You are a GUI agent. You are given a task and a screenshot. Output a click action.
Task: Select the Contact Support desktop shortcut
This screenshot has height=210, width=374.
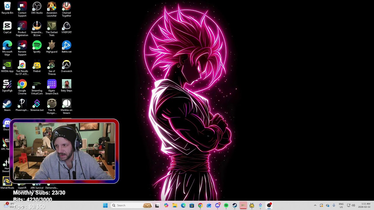(22, 9)
